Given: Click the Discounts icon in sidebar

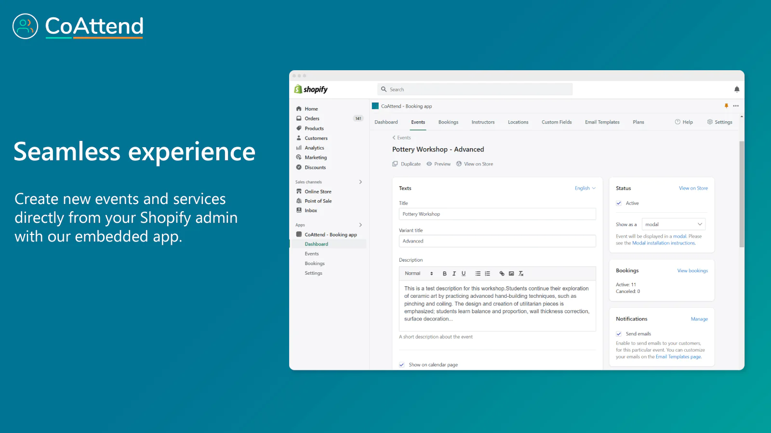Looking at the screenshot, I should point(299,167).
